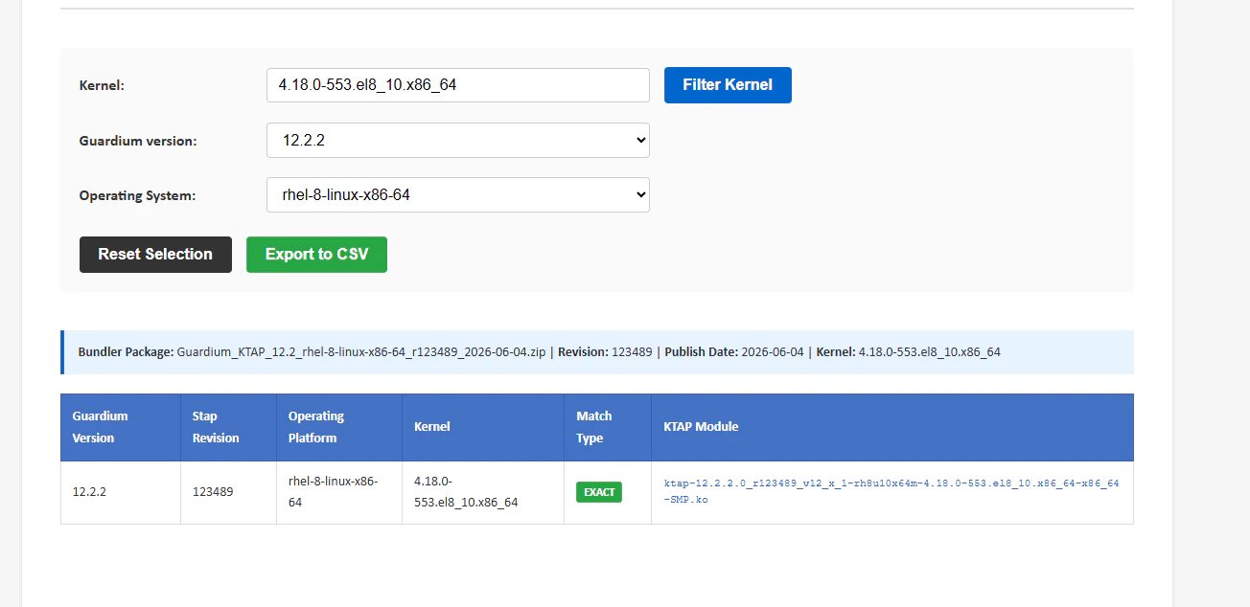Click the Guardium version: label
The height and width of the screenshot is (607, 1250).
[x=138, y=141]
